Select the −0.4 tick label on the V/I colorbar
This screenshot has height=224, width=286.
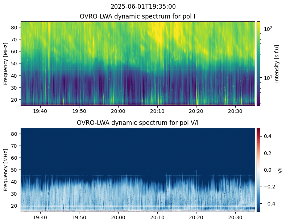268,204
